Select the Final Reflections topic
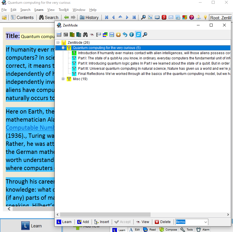Image resolution: width=233 pixels, height=232 pixels. (154, 74)
